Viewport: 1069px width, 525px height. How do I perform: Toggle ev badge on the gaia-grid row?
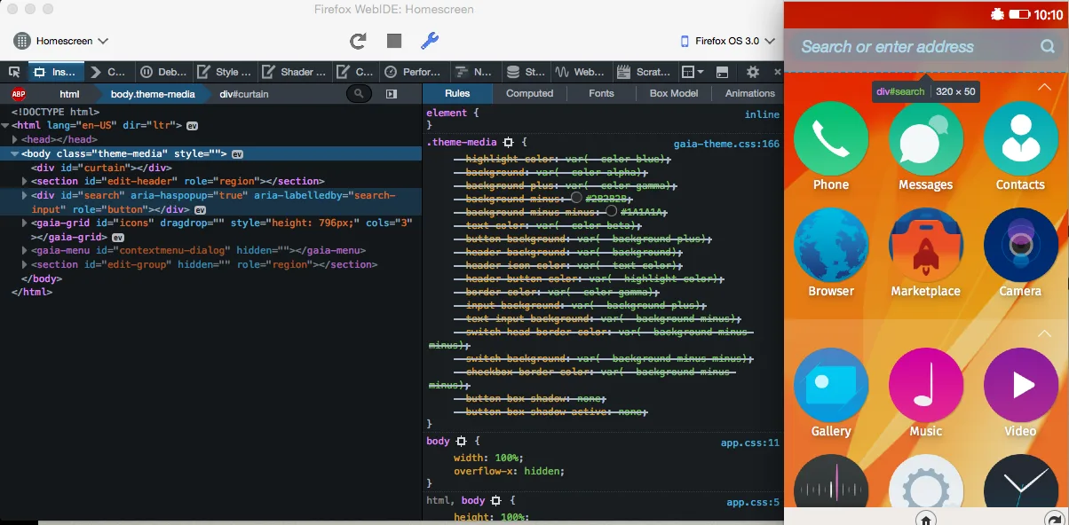click(x=117, y=238)
